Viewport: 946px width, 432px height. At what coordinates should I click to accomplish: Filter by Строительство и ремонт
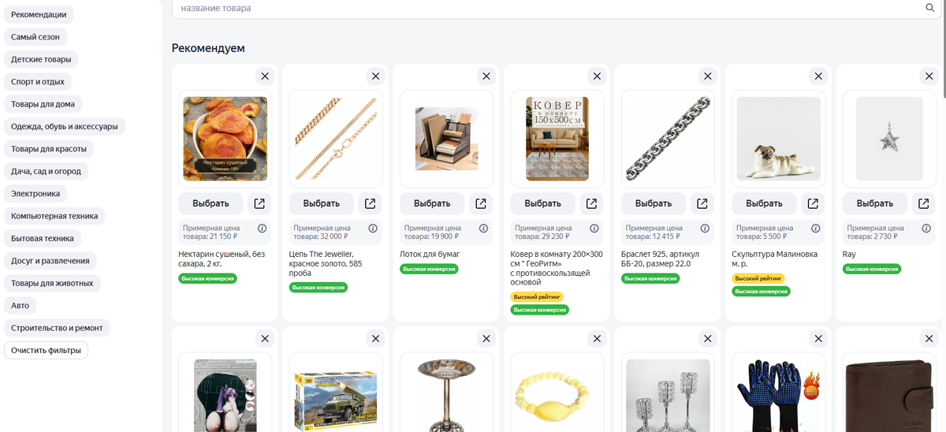click(57, 327)
